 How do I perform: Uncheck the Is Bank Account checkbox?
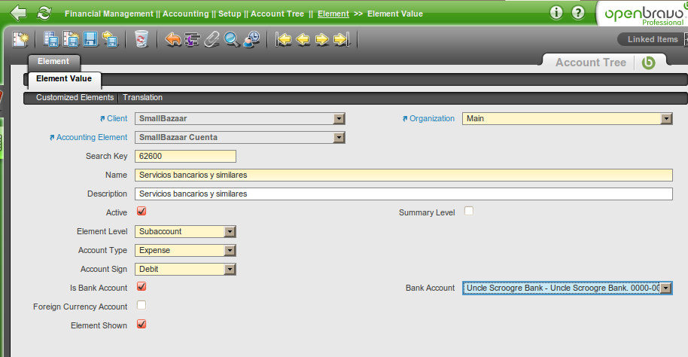coord(142,287)
